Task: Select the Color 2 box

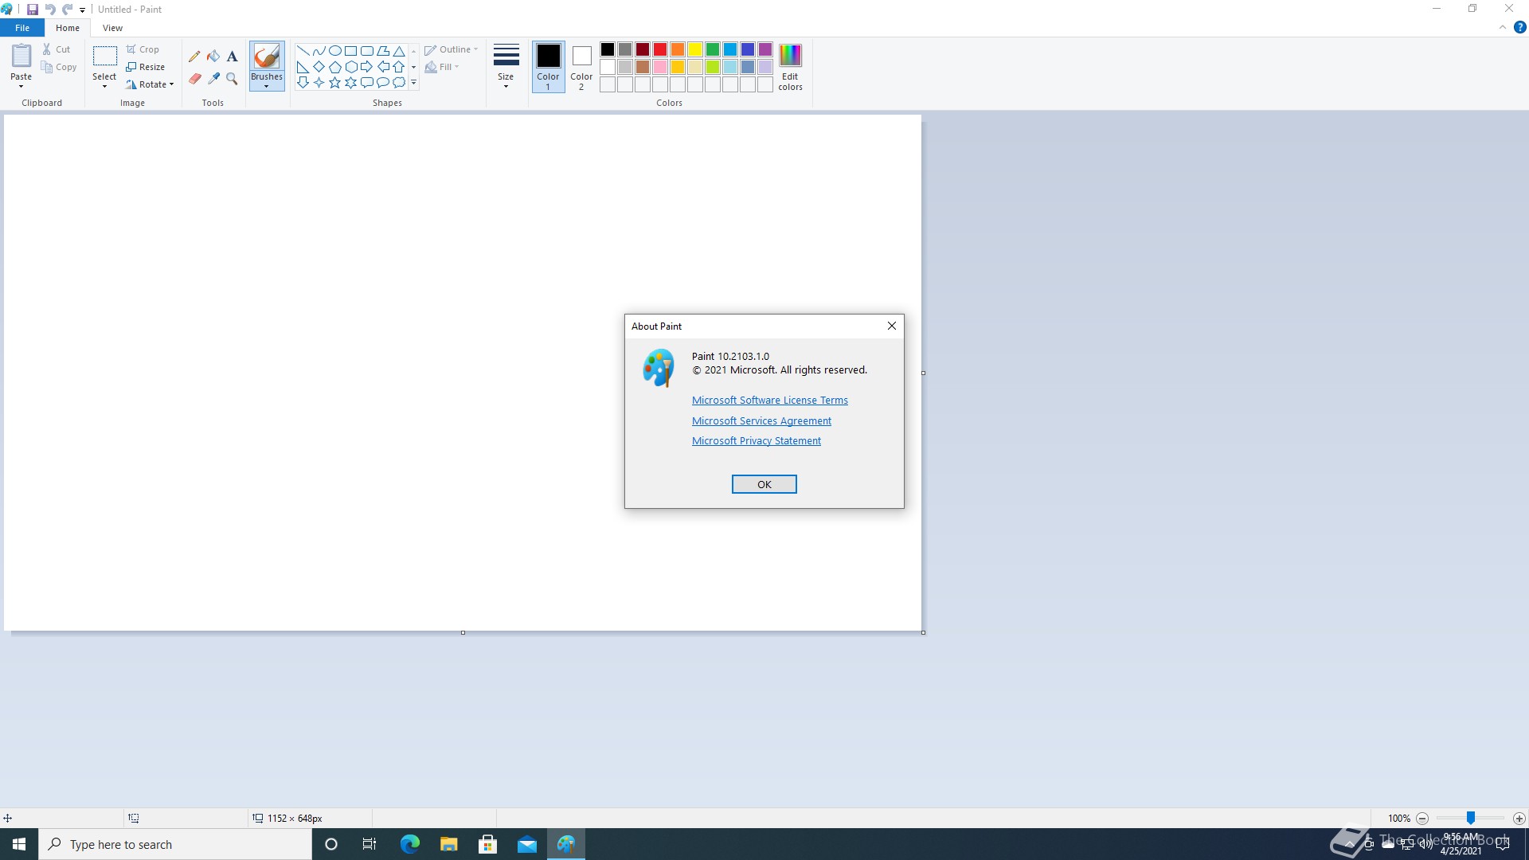Action: click(x=581, y=66)
